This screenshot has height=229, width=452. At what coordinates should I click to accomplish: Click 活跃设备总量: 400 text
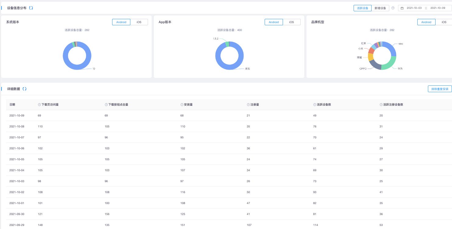(x=230, y=30)
